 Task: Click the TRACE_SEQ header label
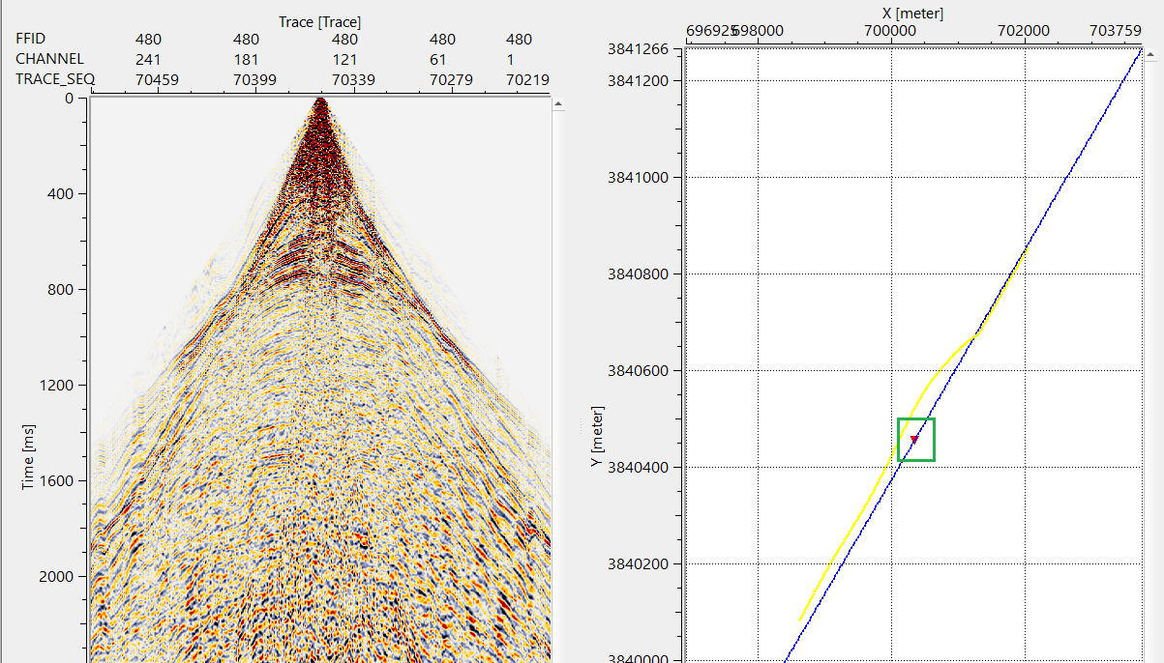(x=55, y=79)
